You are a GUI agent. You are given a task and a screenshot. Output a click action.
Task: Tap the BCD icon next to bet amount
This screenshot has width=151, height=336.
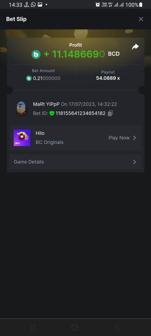tap(29, 78)
